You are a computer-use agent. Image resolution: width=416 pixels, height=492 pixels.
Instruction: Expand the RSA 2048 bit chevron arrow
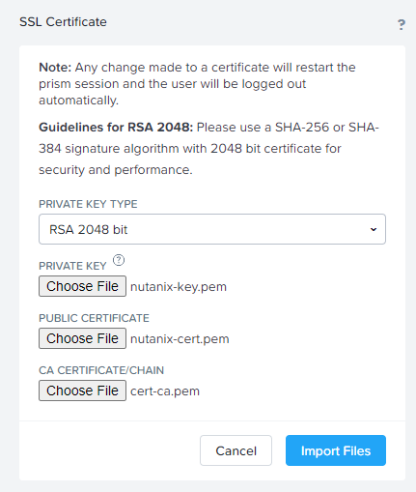pos(374,229)
